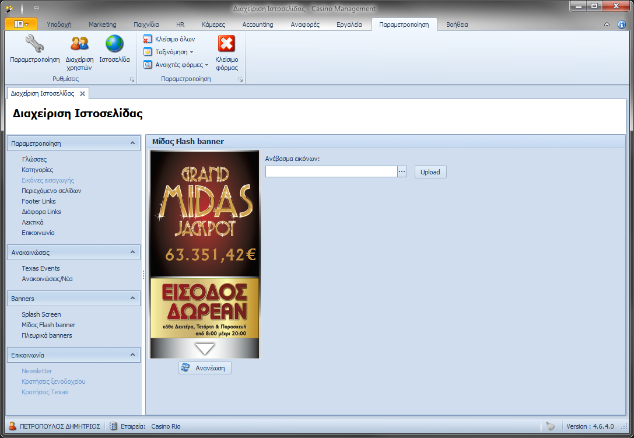This screenshot has height=438, width=634.
Task: Open Newsletter in the sidebar
Action: point(37,372)
